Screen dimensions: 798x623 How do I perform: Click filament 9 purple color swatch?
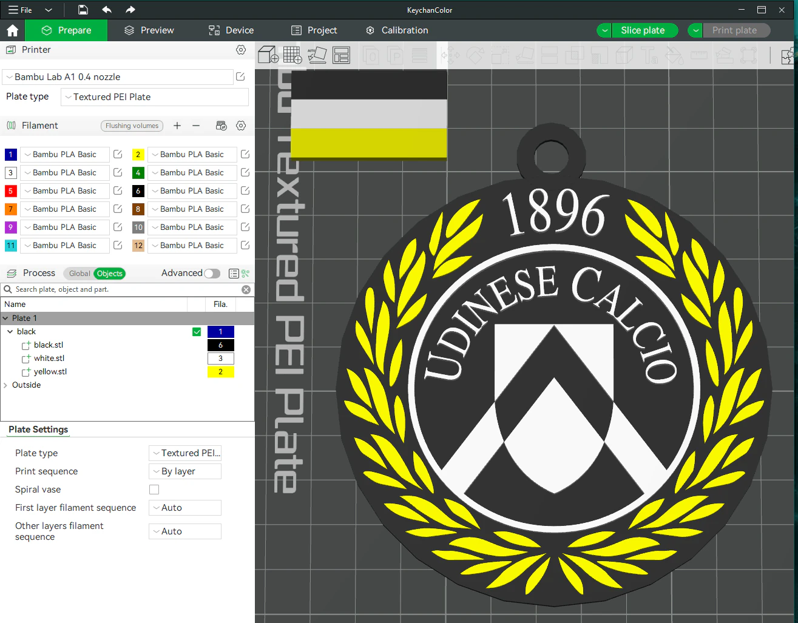point(10,227)
